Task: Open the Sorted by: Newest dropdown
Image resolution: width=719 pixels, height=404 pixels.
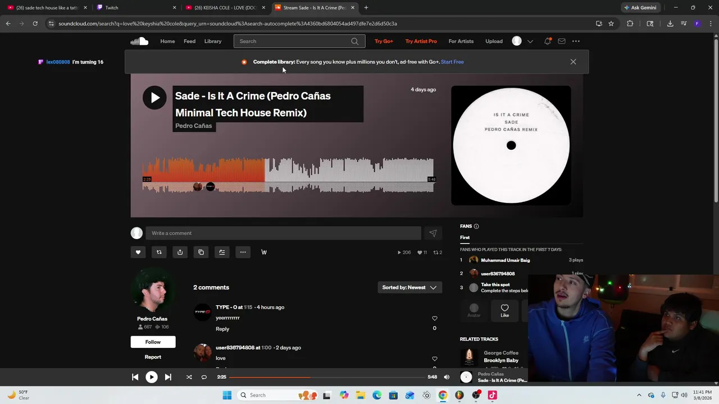Action: click(409, 287)
